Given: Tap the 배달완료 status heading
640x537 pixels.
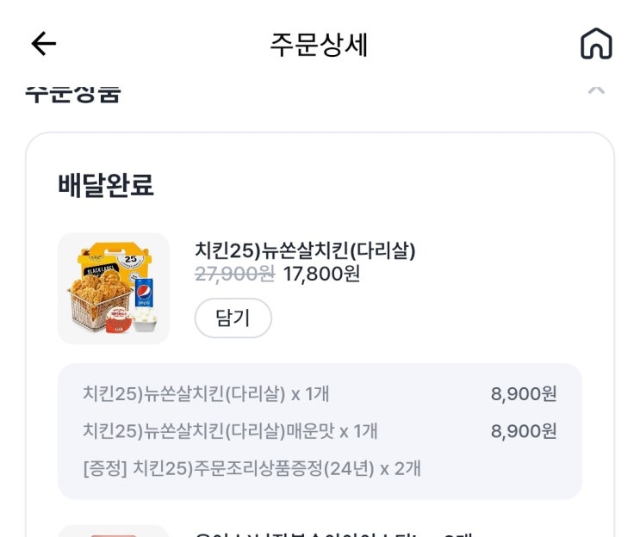Looking at the screenshot, I should [x=106, y=185].
